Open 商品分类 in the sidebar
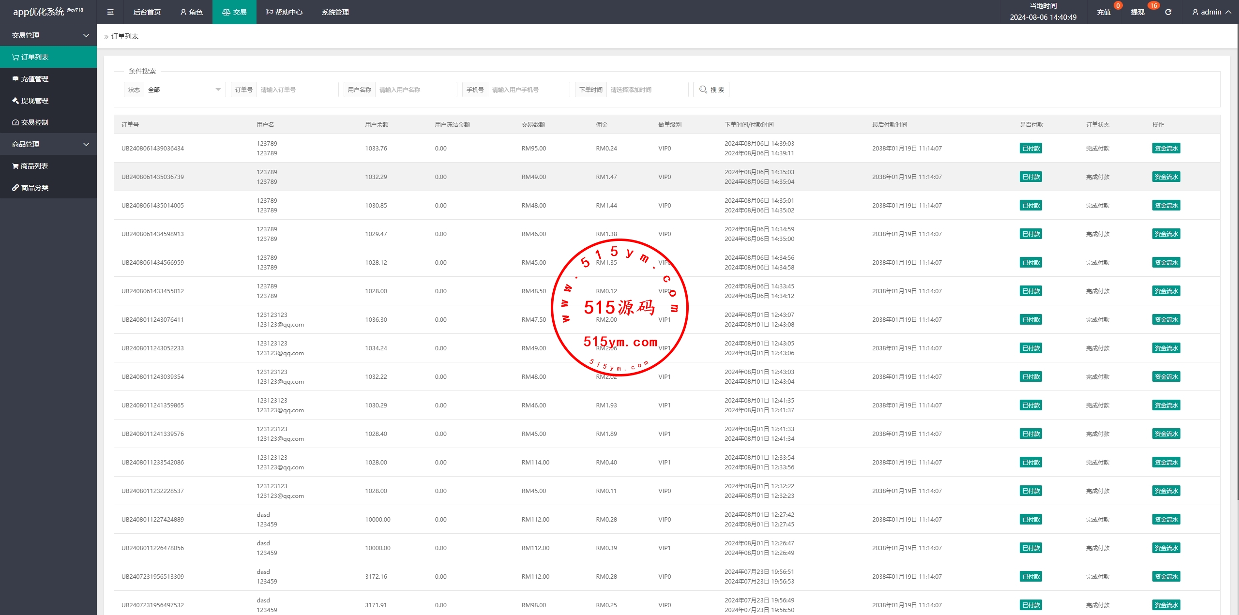This screenshot has height=615, width=1239. pos(34,188)
